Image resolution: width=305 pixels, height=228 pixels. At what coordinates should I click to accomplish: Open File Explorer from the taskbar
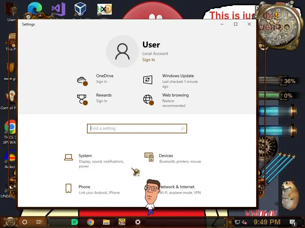[106, 222]
